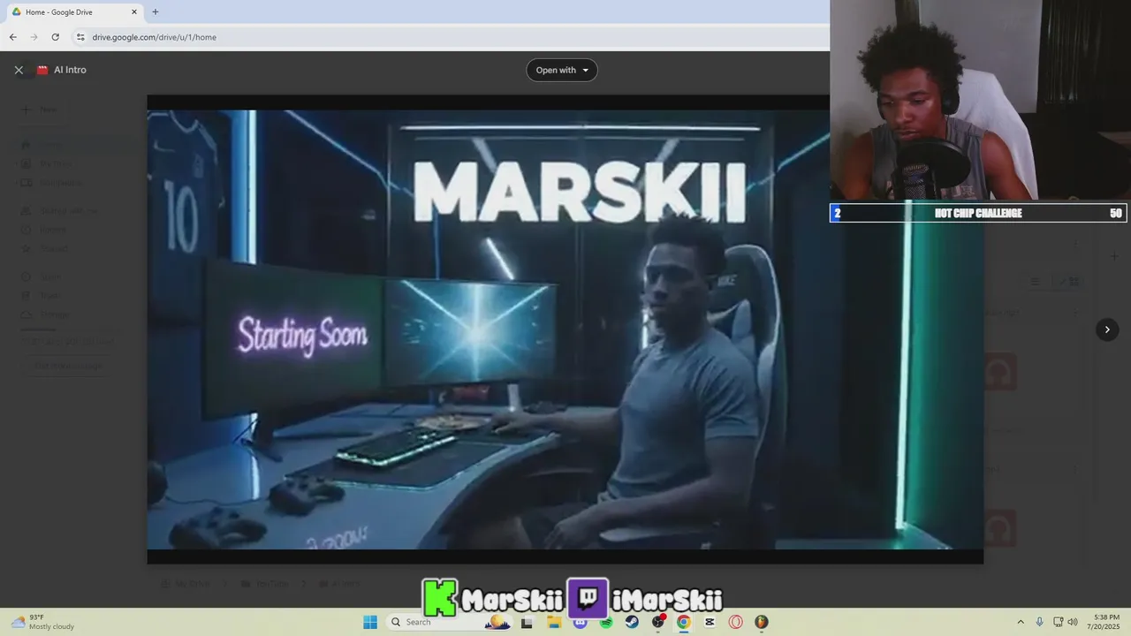Open Task View on the taskbar
Viewport: 1131px width, 636px height.
click(527, 622)
